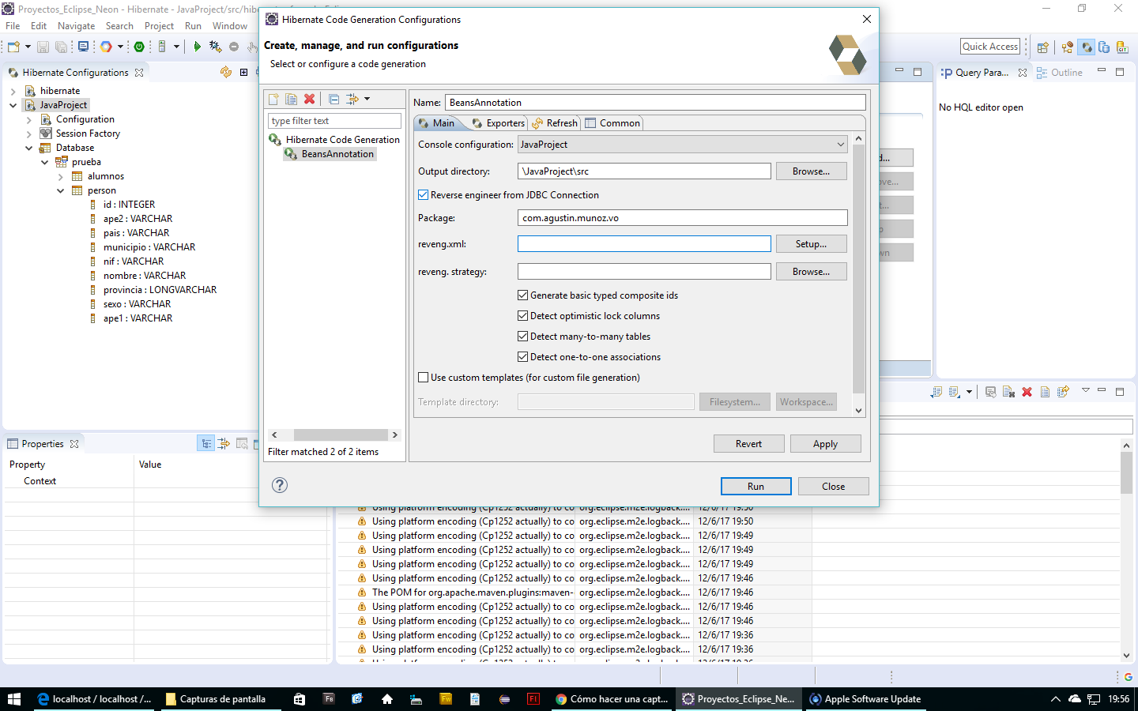Click the Open Perspective icon

(x=1042, y=47)
